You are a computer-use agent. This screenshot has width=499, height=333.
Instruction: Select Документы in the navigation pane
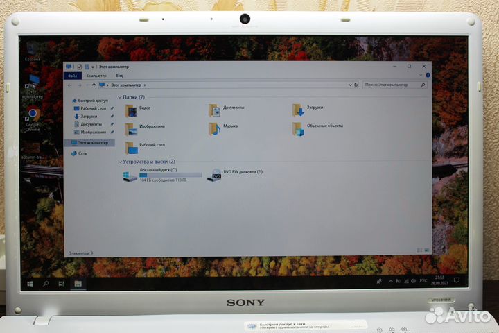(x=88, y=124)
